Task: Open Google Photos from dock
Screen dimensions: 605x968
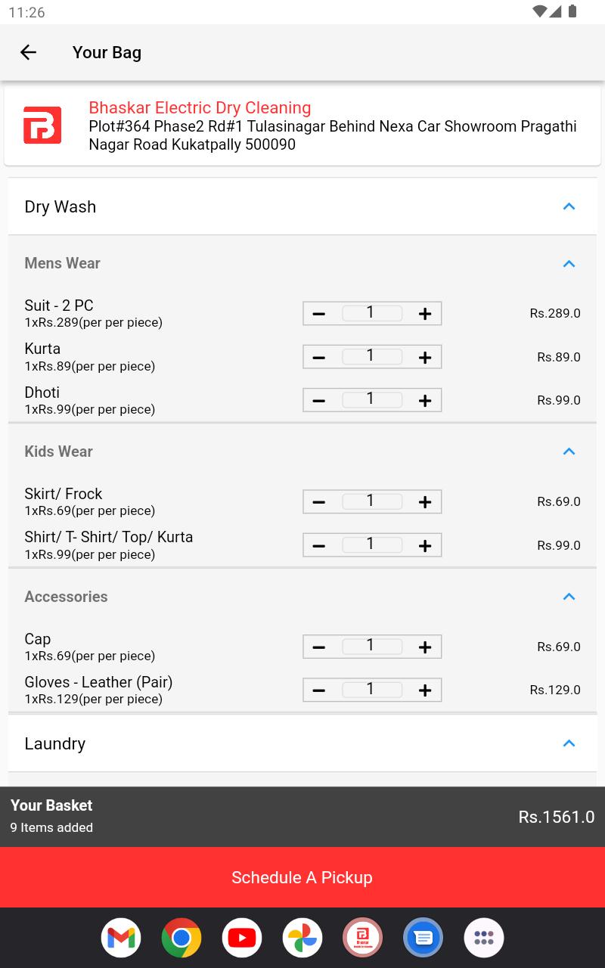Action: [302, 938]
